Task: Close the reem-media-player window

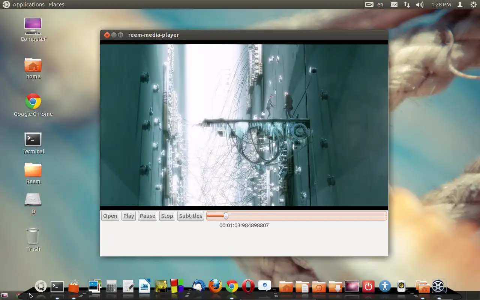Action: (107, 35)
